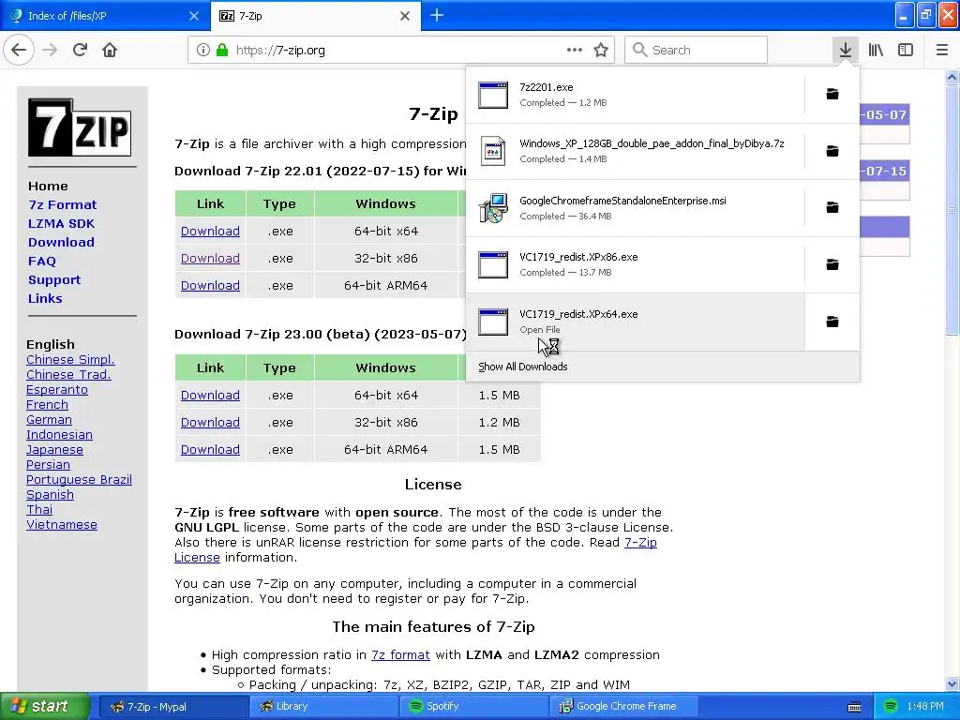This screenshot has width=960, height=720.
Task: Show sidebars toolbar icon
Action: click(906, 51)
